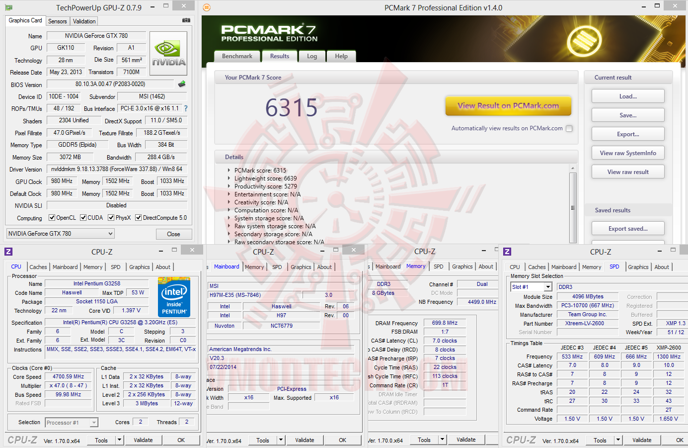Click the Z icon of the CPU-Z SPD window
The width and height of the screenshot is (688, 448).
point(507,252)
